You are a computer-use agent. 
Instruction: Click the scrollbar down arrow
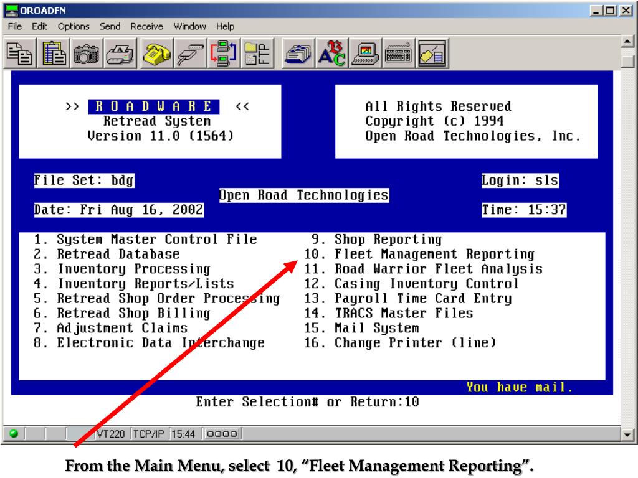[x=627, y=434]
